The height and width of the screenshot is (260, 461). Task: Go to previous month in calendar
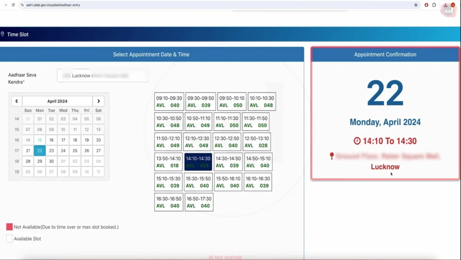tap(17, 101)
